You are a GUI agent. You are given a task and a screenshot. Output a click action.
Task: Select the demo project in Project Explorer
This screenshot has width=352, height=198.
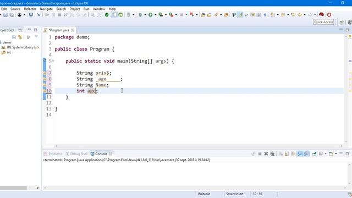7,42
